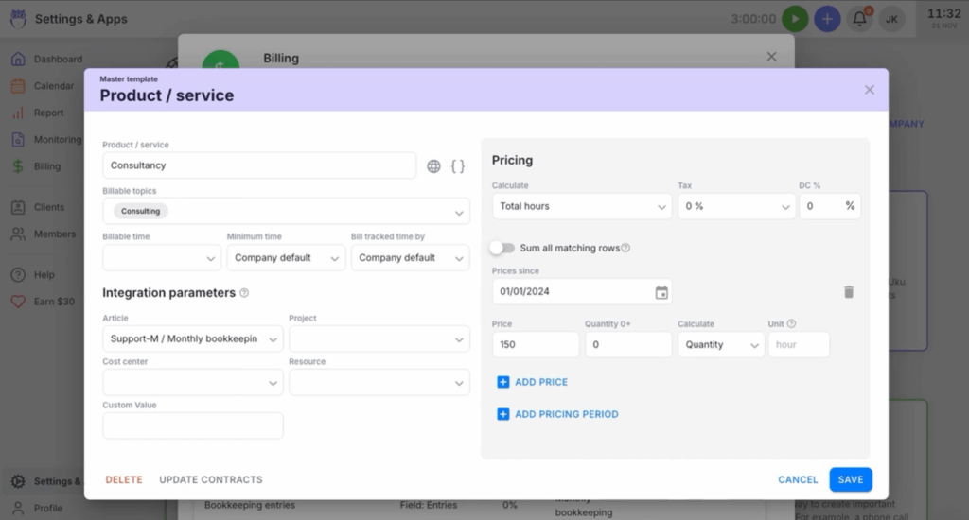Open the Prices since calendar picker

661,292
